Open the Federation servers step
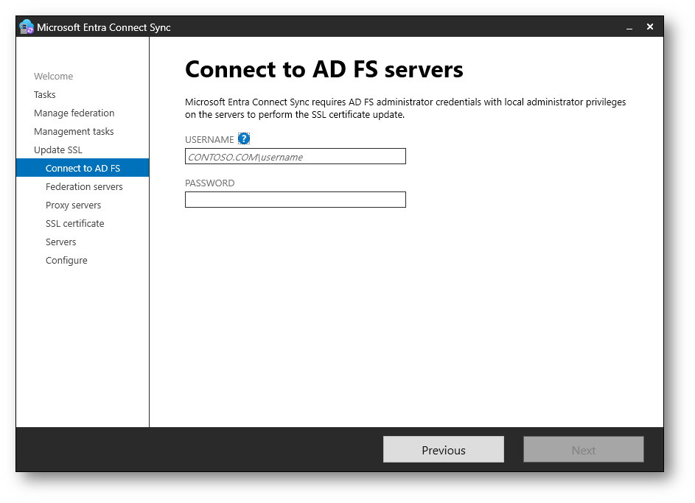 84,187
